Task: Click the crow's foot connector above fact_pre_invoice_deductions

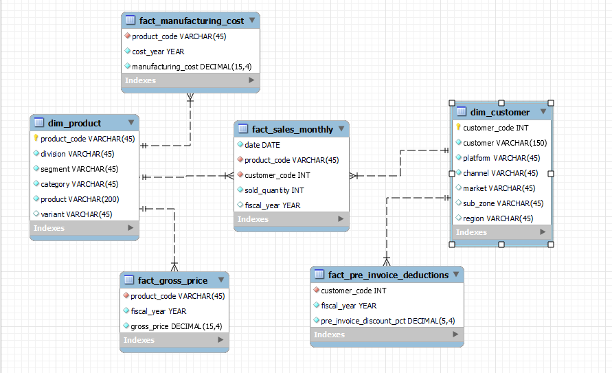Action: (x=387, y=261)
